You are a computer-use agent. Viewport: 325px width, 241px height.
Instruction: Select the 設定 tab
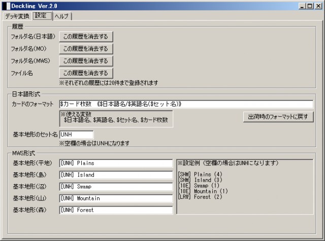pos(42,16)
